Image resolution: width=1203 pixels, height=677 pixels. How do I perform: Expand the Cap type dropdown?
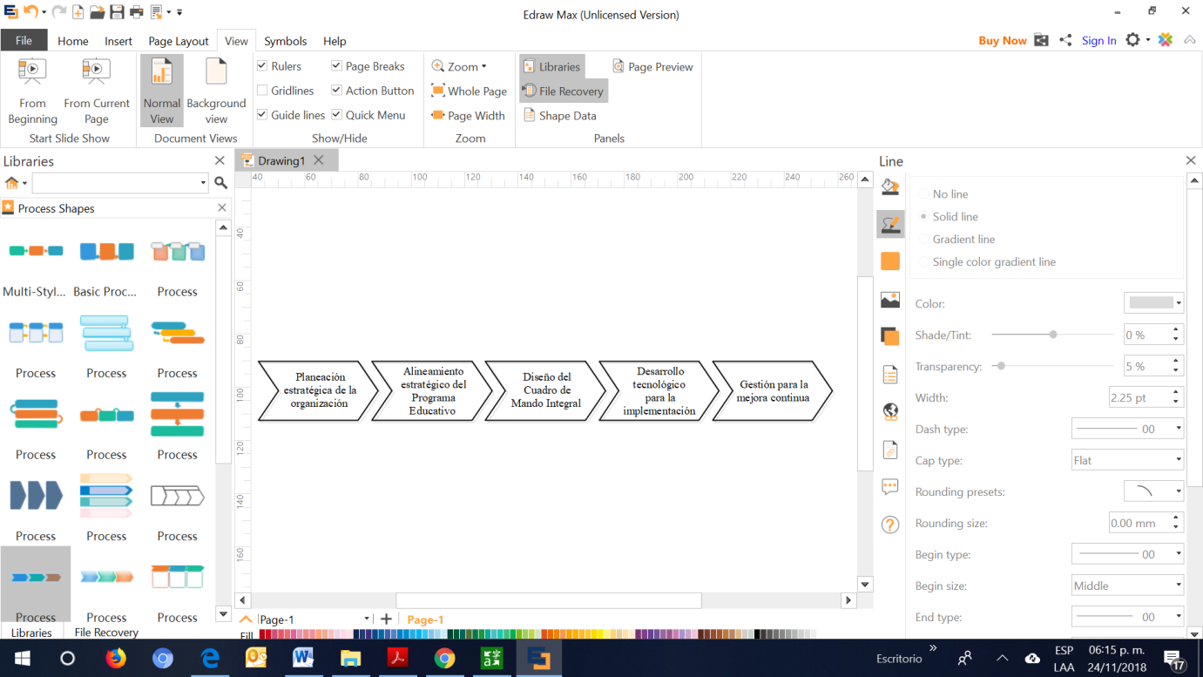pyautogui.click(x=1127, y=460)
